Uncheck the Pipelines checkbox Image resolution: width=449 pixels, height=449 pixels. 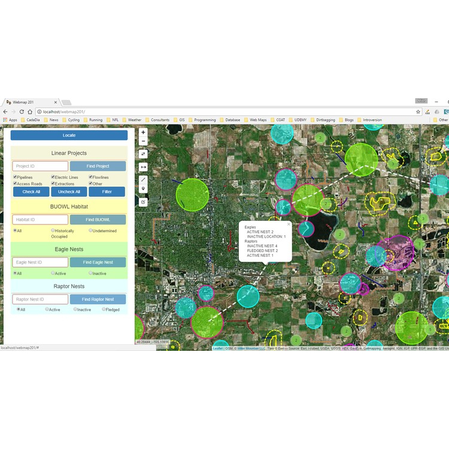click(x=15, y=177)
